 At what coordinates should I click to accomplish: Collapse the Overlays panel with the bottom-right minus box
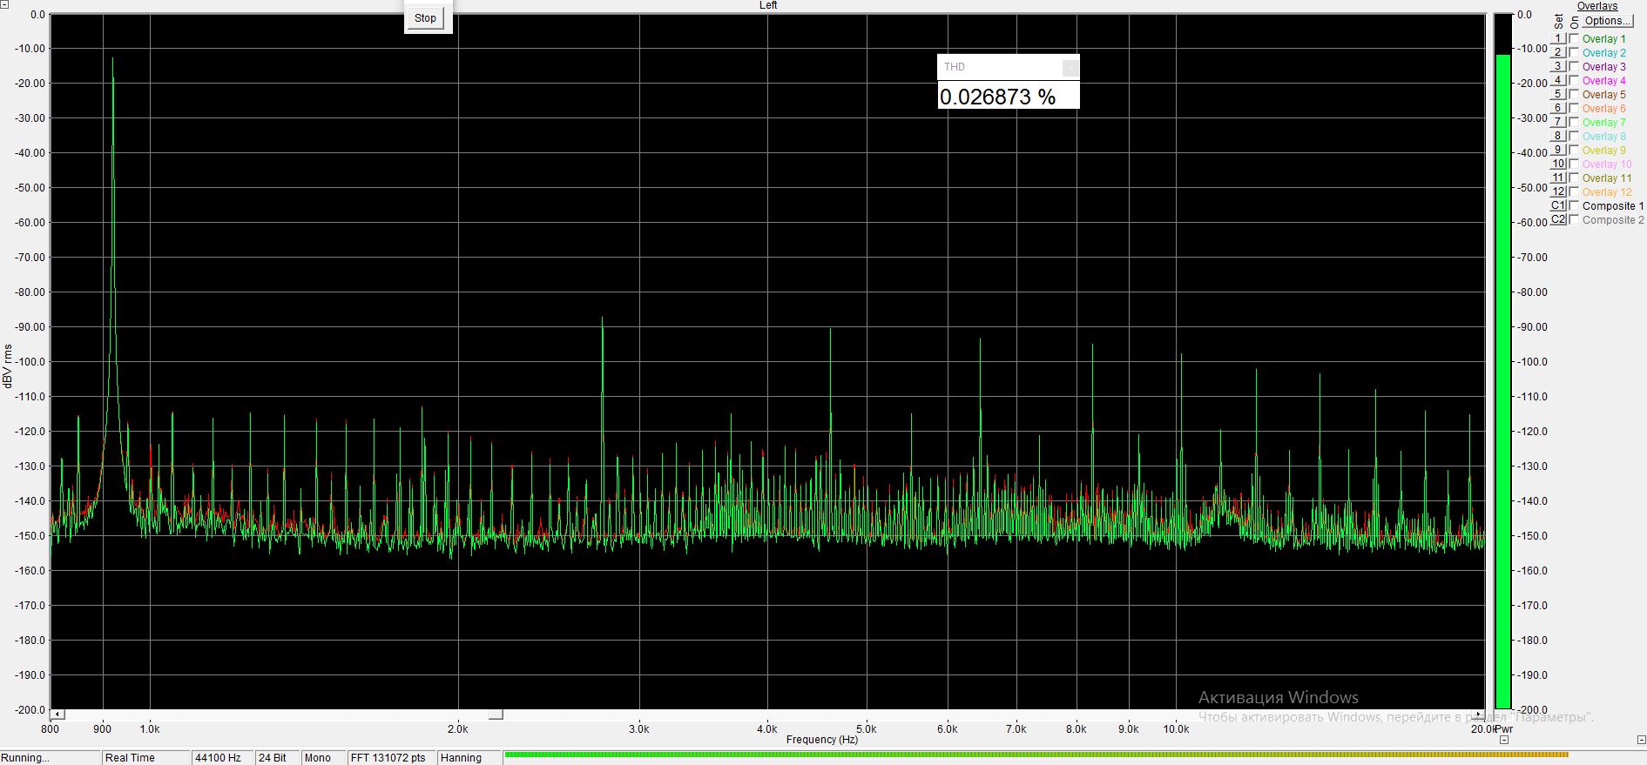click(1642, 740)
